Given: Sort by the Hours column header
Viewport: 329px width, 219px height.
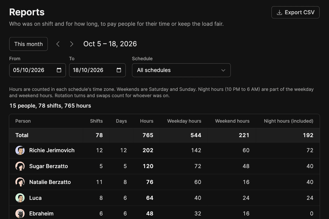Looking at the screenshot, I should coord(147,121).
